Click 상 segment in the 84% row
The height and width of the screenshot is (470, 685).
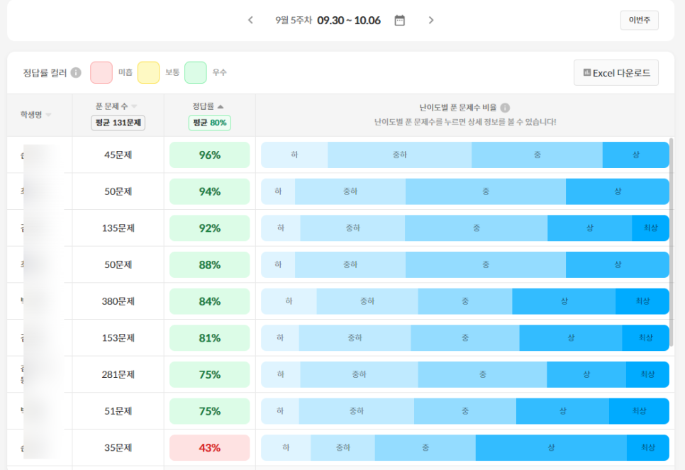pos(564,301)
